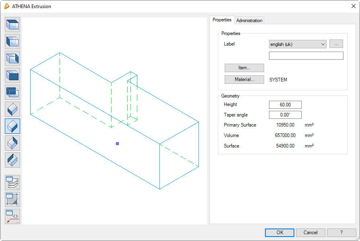Screen dimensions: 360x241
Task: Select the fourth box icon with dark front face
Action: (x=12, y=75)
